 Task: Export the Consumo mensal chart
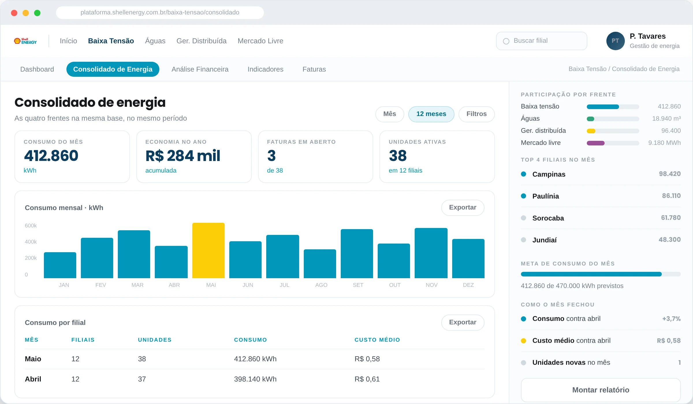click(463, 208)
